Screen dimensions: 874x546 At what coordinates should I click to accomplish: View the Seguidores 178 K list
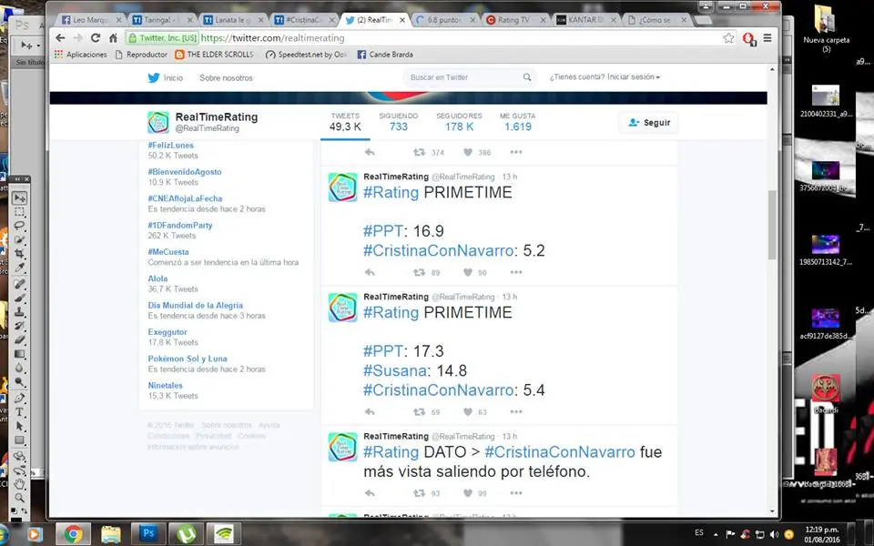[x=459, y=122]
